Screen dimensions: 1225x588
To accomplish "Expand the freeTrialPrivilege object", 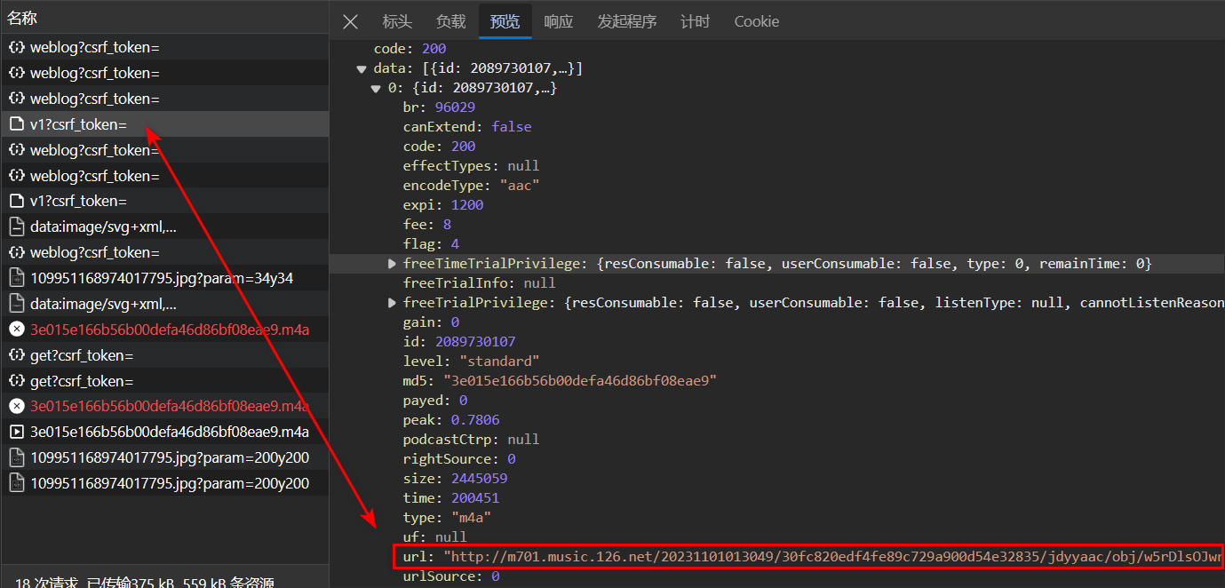I will (x=392, y=303).
